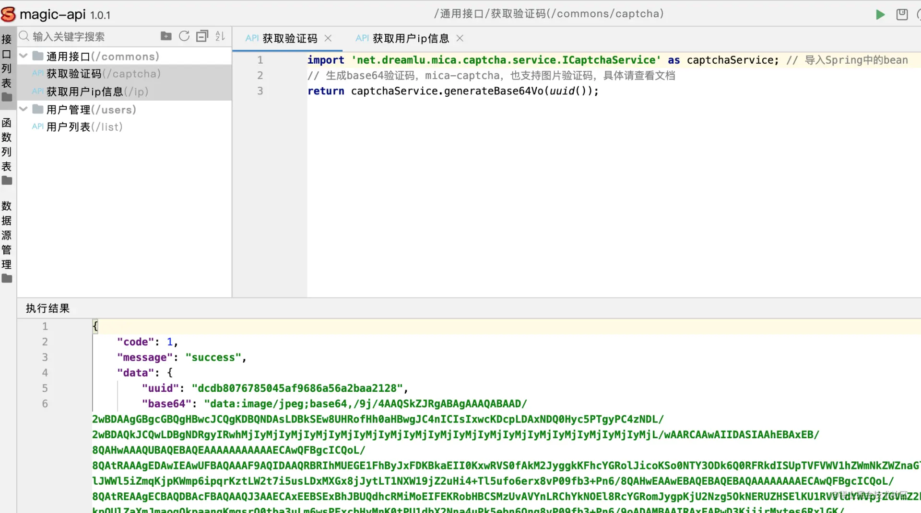Image resolution: width=921 pixels, height=513 pixels.
Task: Select the 通用接口(/commons) folder row
Action: click(125, 56)
